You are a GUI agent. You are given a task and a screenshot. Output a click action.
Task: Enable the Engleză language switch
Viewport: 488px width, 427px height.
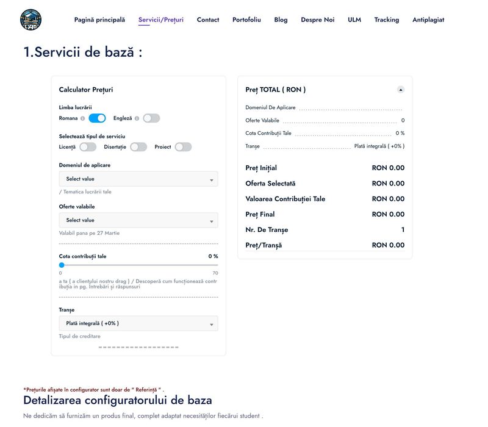pos(151,118)
